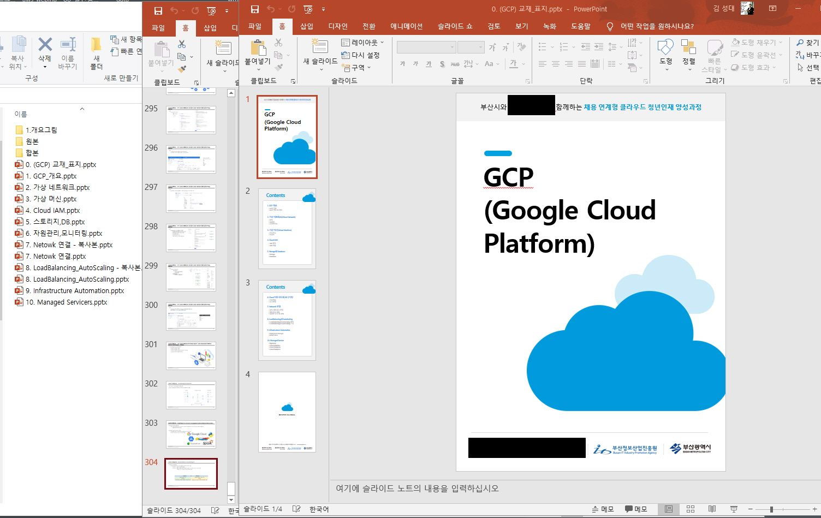This screenshot has height=518, width=821.
Task: Click the user account name 김 성대
Action: pyautogui.click(x=724, y=8)
